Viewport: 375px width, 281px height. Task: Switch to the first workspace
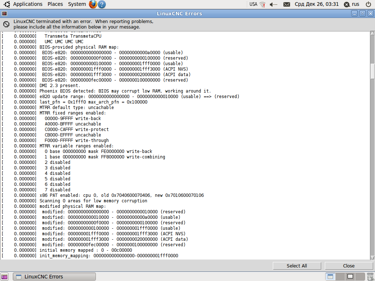(330, 277)
